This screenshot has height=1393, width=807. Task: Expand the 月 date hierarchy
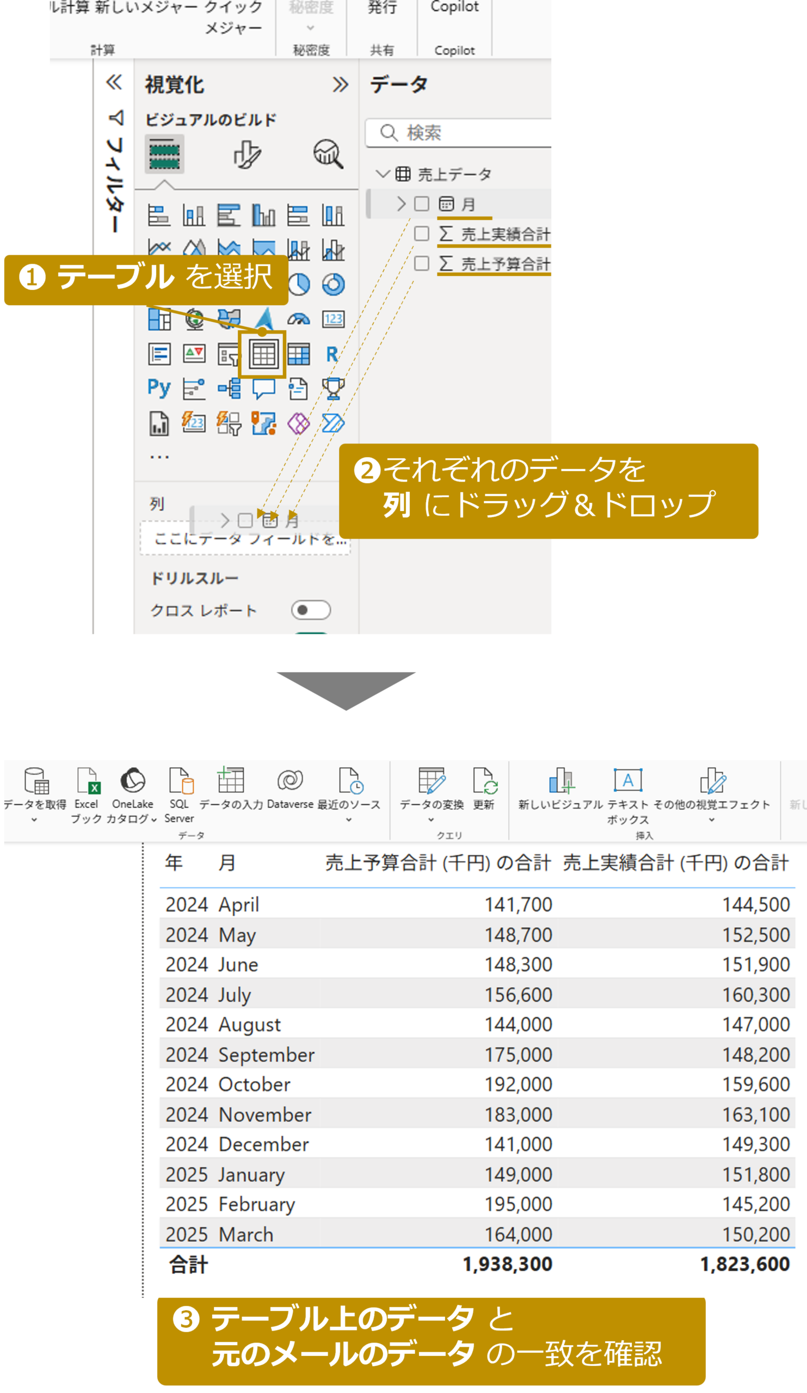tap(401, 204)
